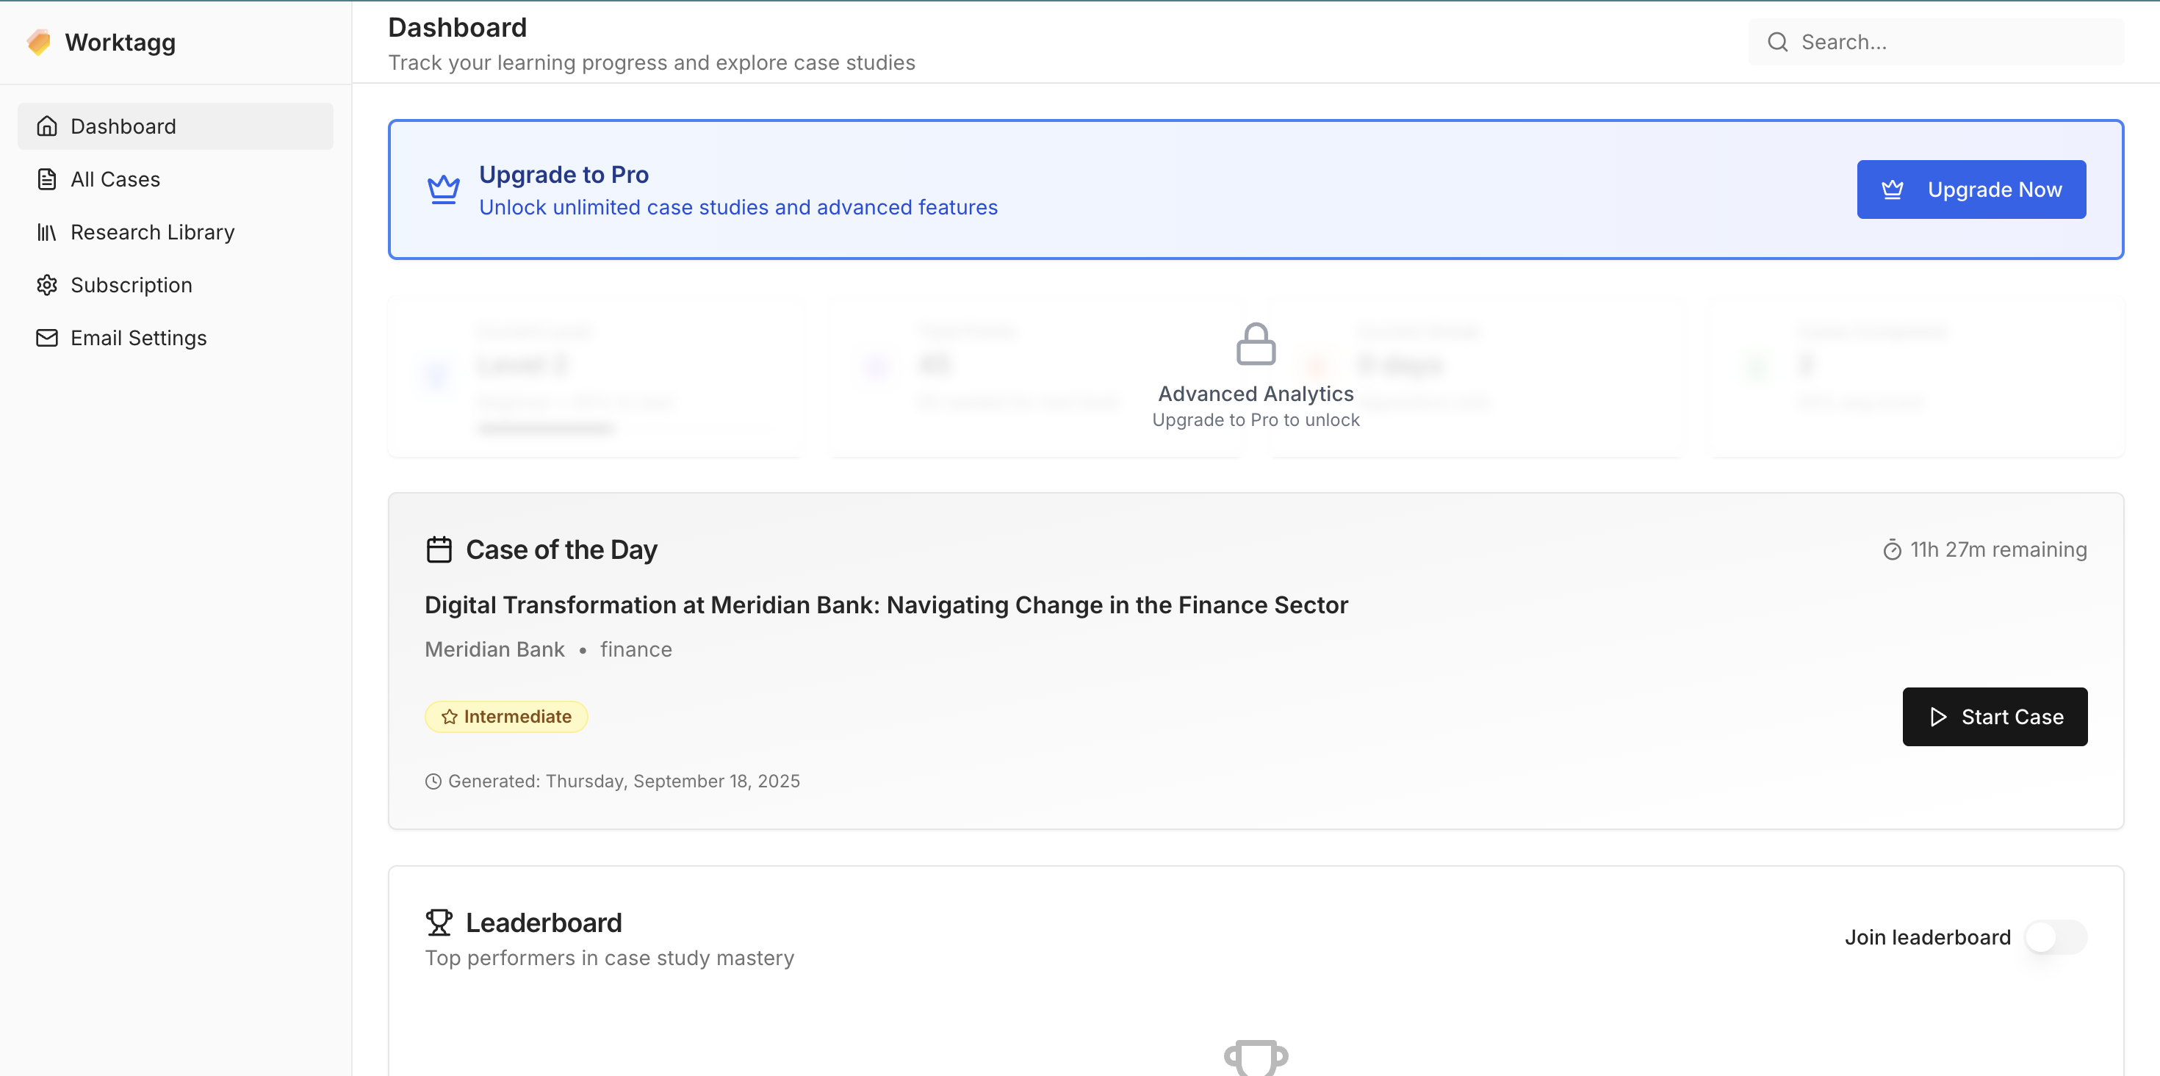The height and width of the screenshot is (1076, 2160).
Task: Open Email Settings in the sidebar
Action: click(138, 338)
